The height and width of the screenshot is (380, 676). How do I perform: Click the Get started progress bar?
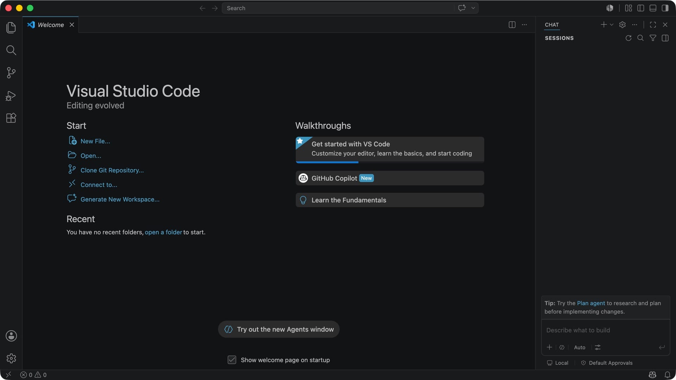point(390,162)
